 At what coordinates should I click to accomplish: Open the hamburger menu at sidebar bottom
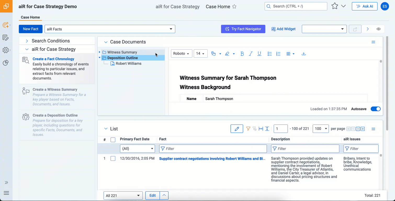coord(6,193)
